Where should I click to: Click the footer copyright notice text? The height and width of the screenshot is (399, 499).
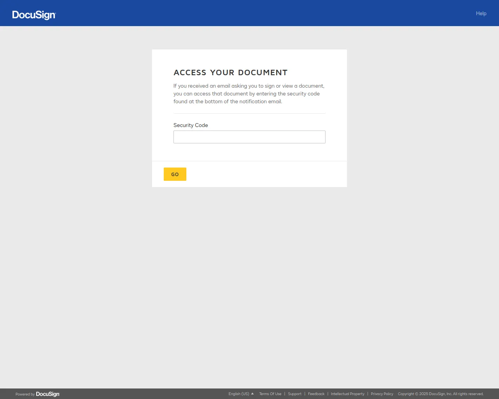pos(441,394)
